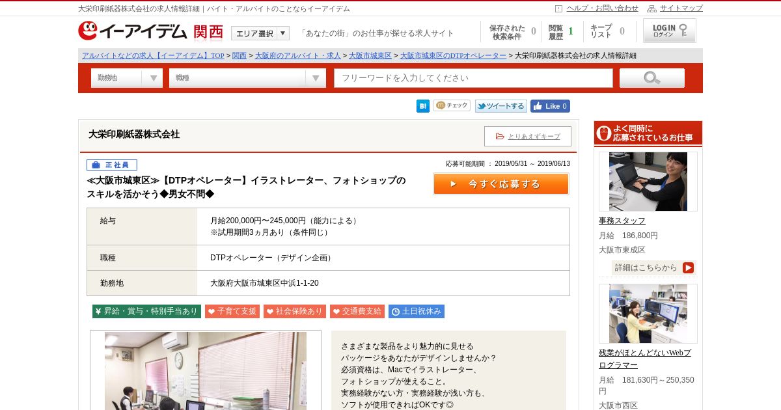This screenshot has height=410, width=781.
Task: Click the 子育て支援 tag
Action: click(232, 311)
